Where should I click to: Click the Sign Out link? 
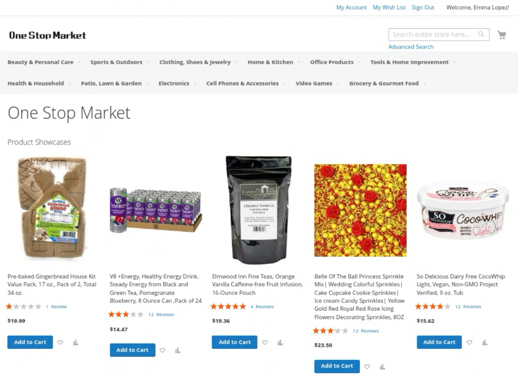pos(423,8)
